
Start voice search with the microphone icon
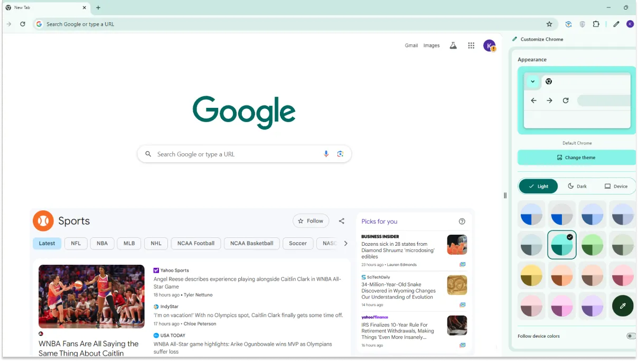(x=326, y=154)
